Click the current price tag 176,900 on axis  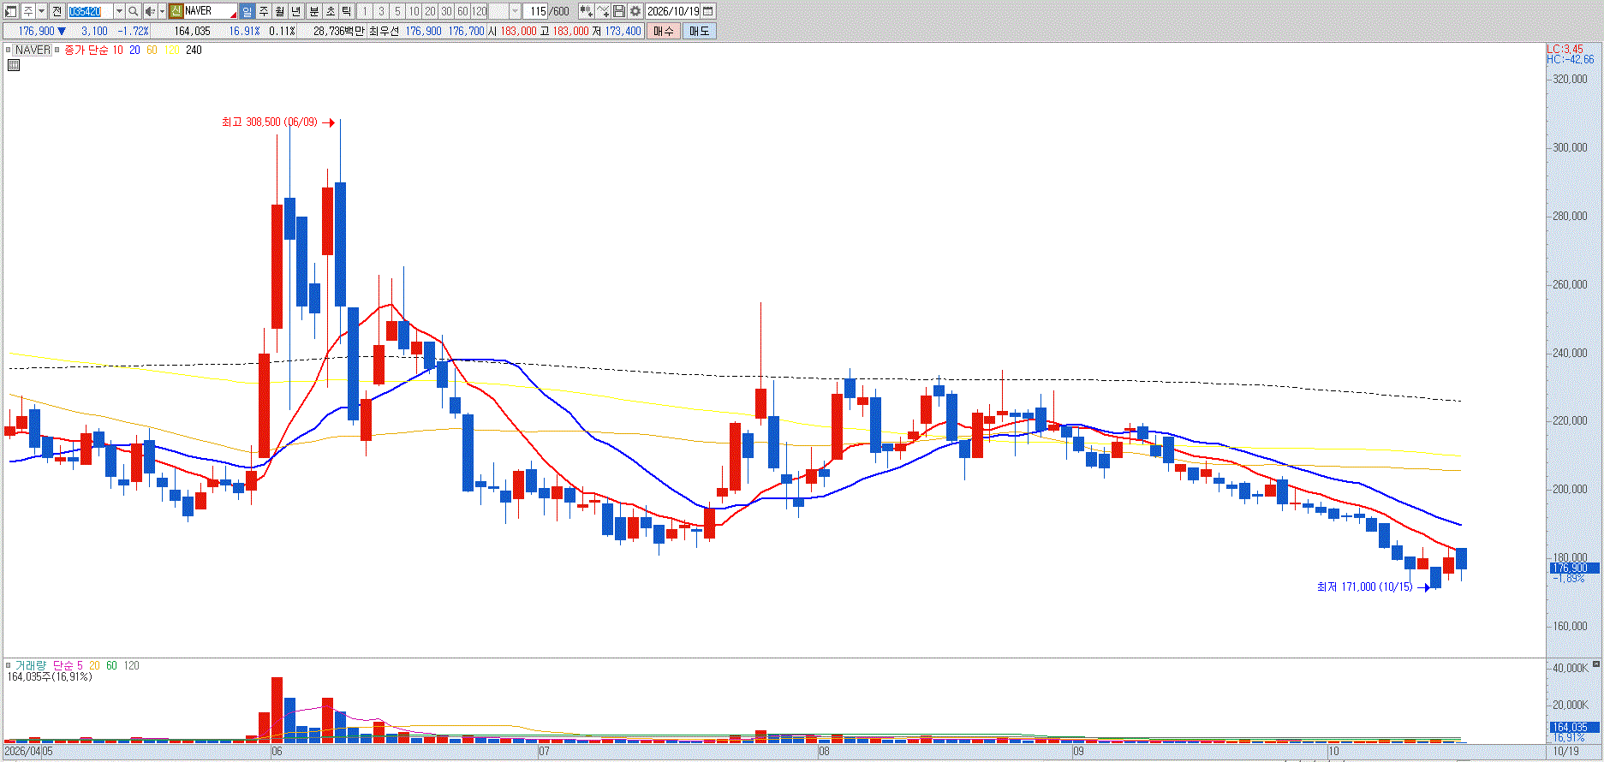pos(1572,568)
